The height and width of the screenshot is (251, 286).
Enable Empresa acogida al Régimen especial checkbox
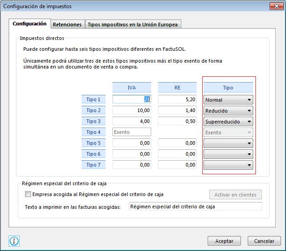[29, 194]
